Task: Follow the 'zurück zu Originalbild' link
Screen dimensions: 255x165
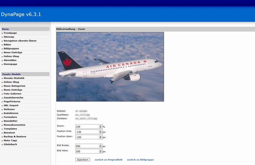Action: coord(108,160)
